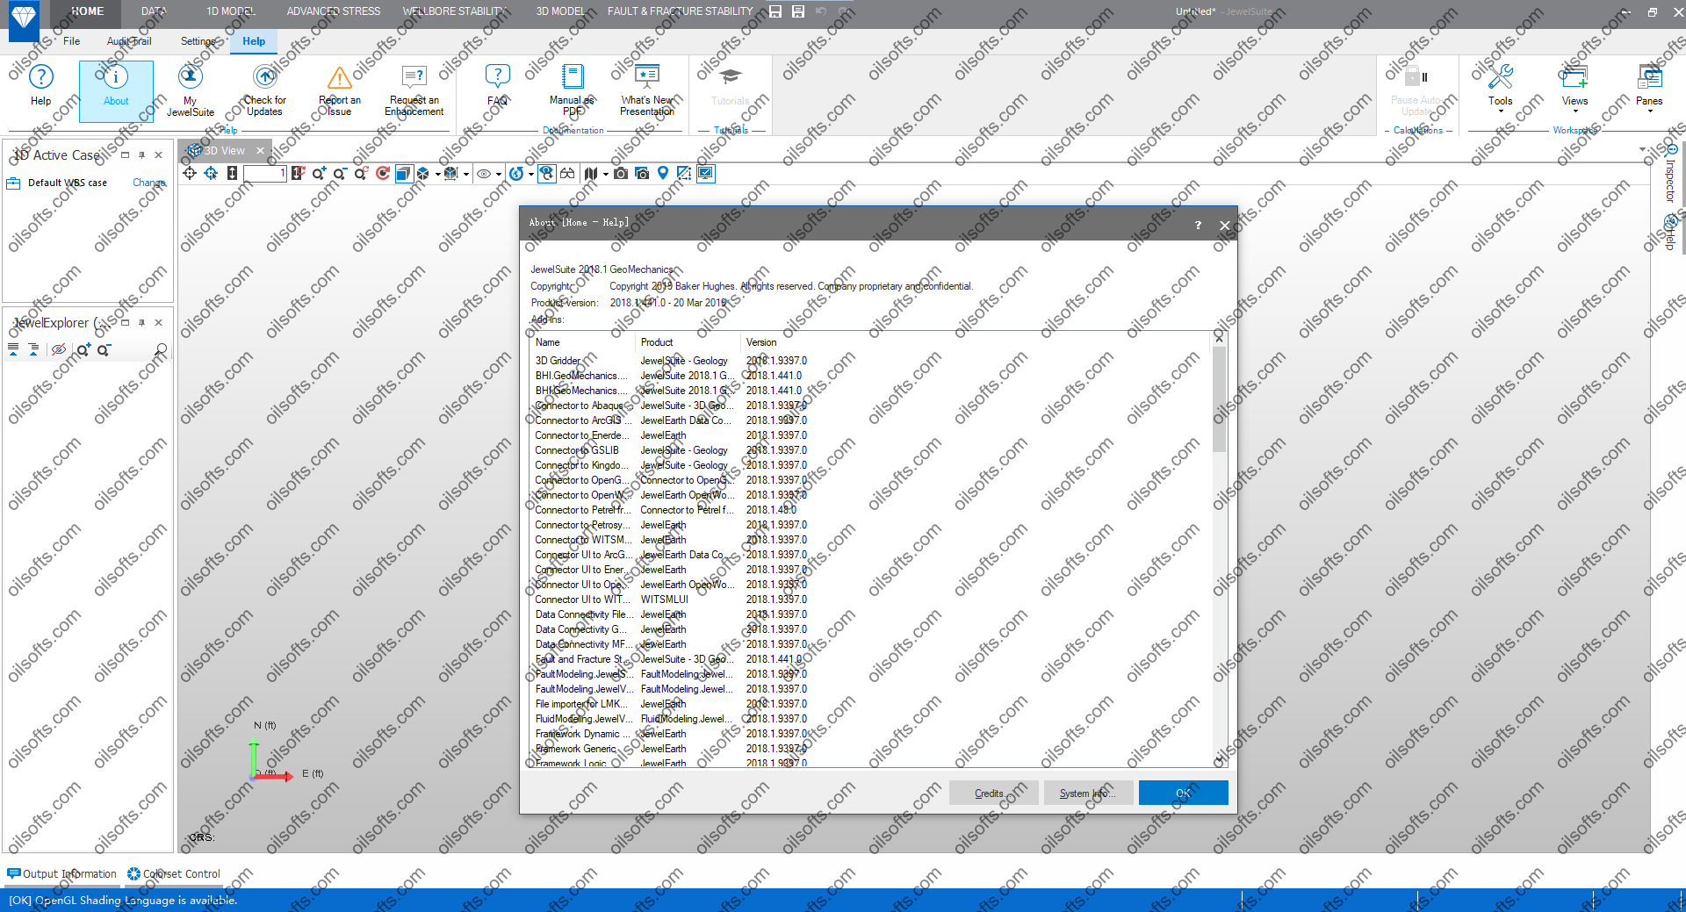
Task: Expand the visibility eye dropdown arrow
Action: click(499, 175)
